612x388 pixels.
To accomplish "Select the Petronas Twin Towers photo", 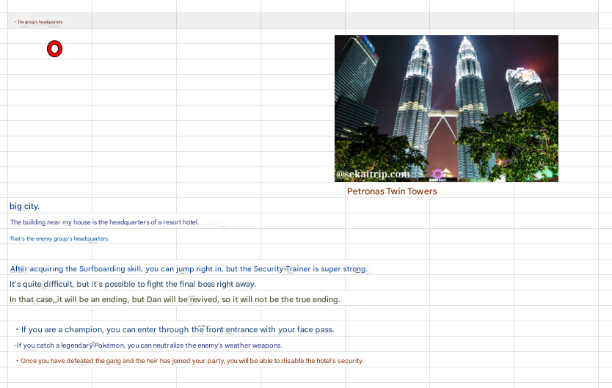I will [x=446, y=109].
